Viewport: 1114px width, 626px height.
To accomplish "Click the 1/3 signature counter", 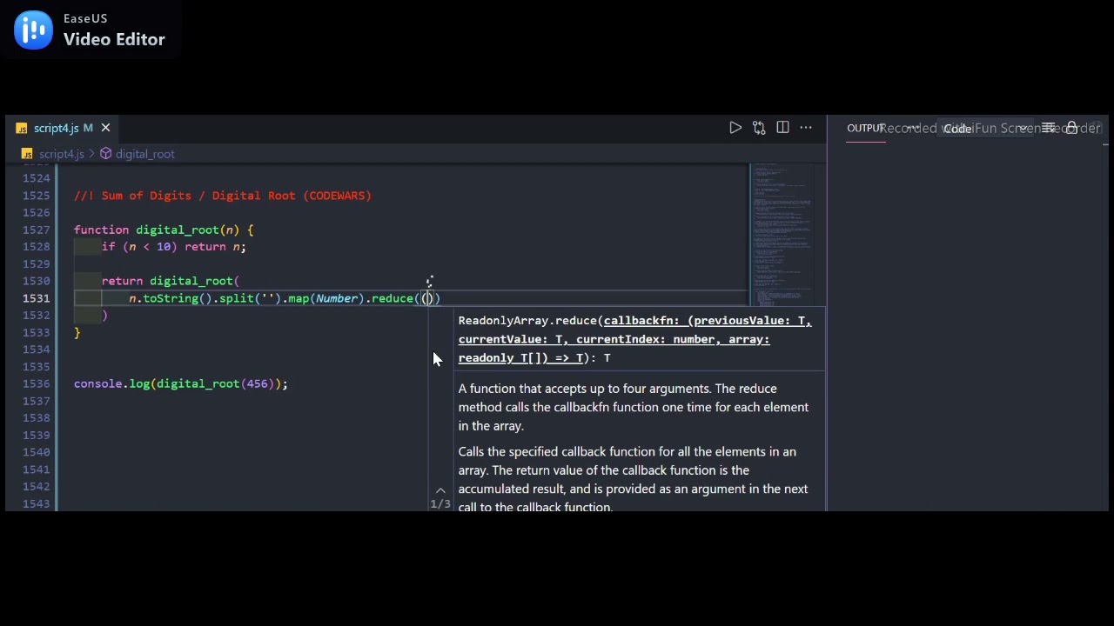I will pyautogui.click(x=440, y=504).
